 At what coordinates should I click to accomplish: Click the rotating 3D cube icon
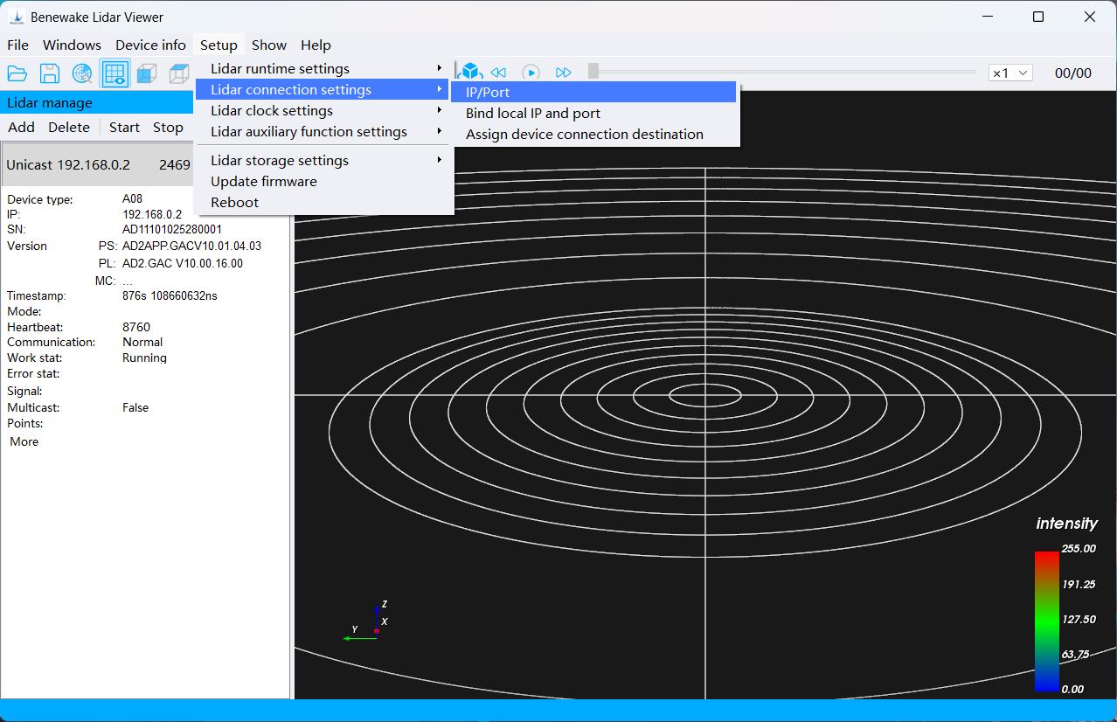pos(472,73)
